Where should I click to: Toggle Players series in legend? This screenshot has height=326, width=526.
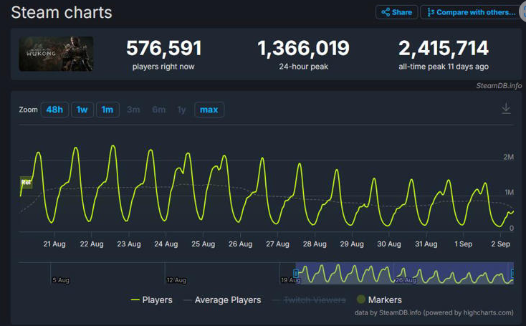(151, 300)
